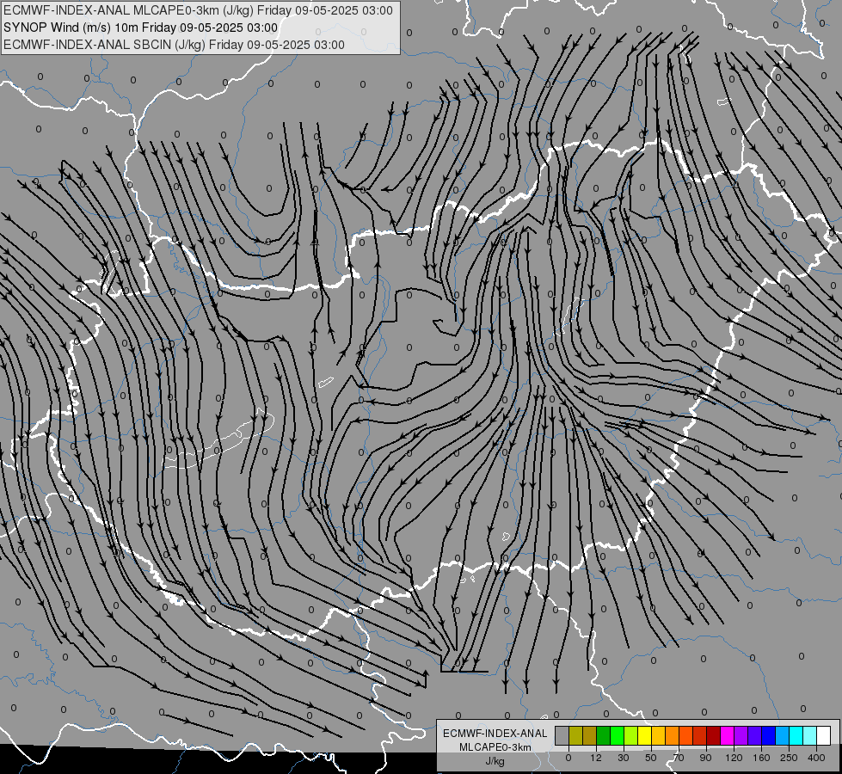This screenshot has height=774, width=842.
Task: Select the MLCAPE0-3km legend label
Action: (495, 747)
